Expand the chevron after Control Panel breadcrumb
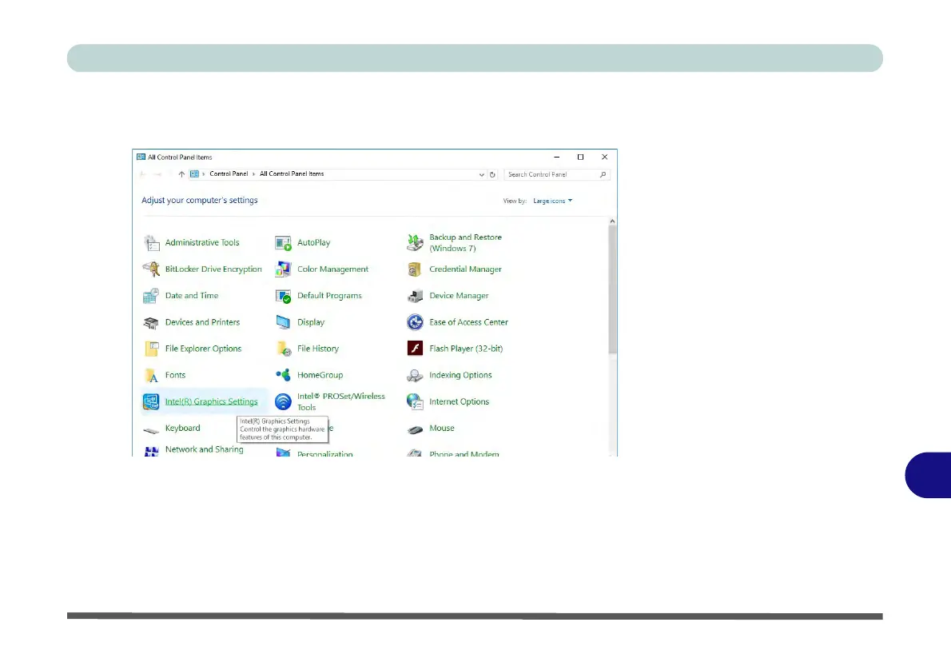 pos(254,174)
